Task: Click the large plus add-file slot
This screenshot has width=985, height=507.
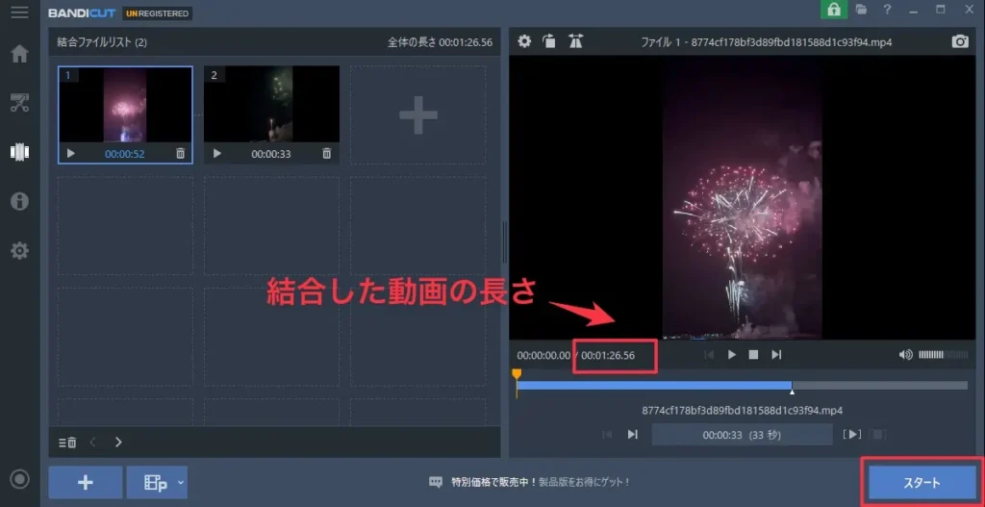Action: tap(417, 115)
